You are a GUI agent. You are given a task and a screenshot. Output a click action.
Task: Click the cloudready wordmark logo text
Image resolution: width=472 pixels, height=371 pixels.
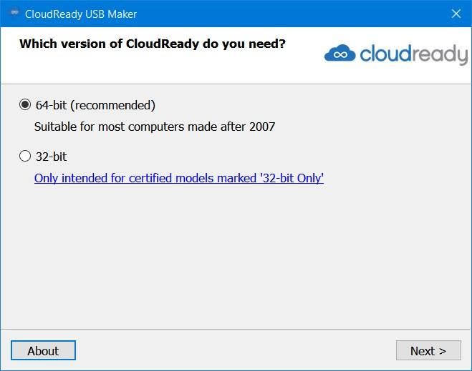[x=413, y=54]
